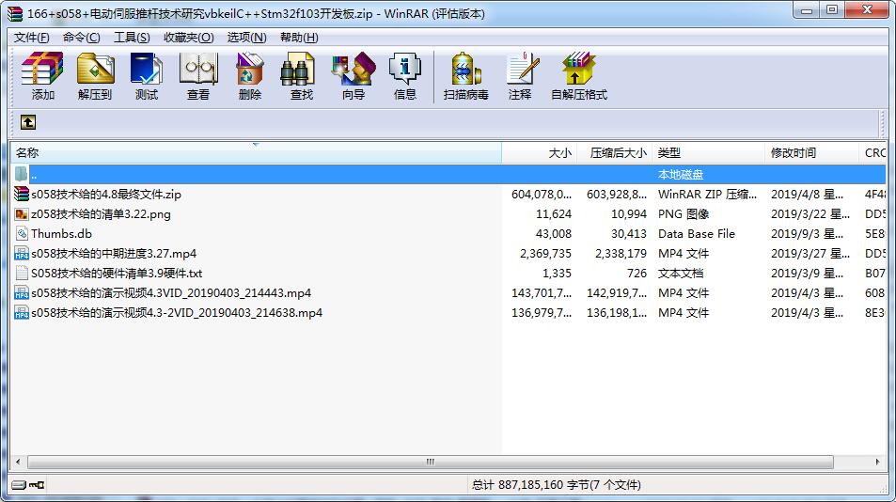Click the horizontal scrollbar thumb

(x=431, y=462)
